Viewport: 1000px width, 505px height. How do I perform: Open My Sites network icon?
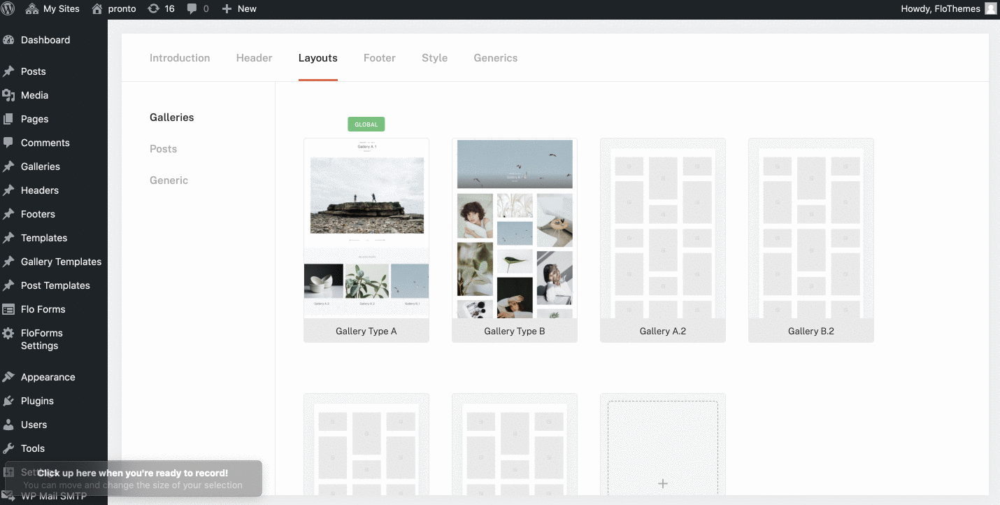(x=32, y=9)
